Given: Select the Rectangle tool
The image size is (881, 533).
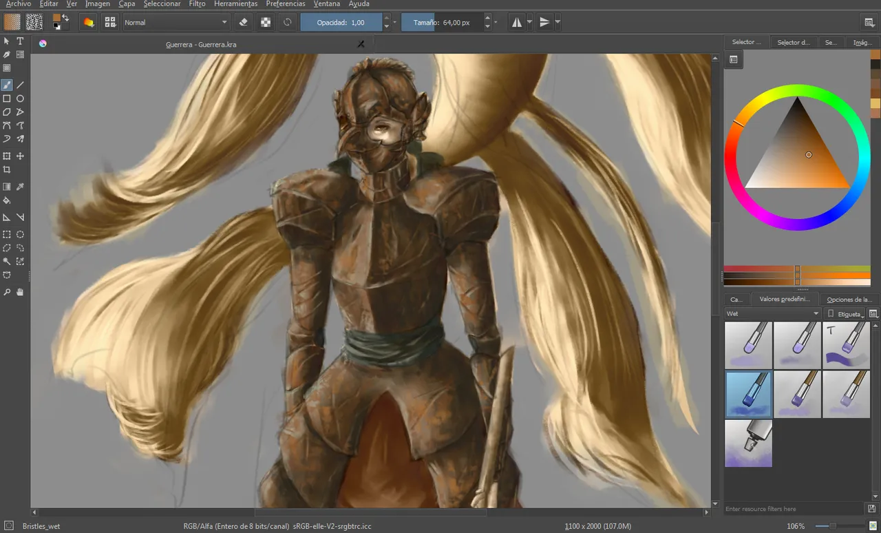Looking at the screenshot, I should [7, 98].
